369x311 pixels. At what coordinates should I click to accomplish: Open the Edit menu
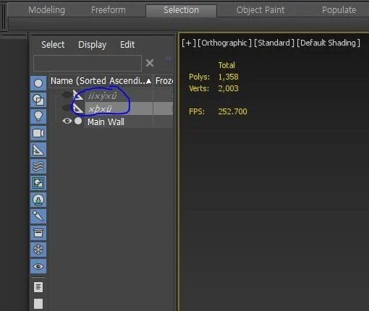[x=127, y=45]
